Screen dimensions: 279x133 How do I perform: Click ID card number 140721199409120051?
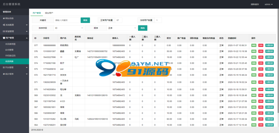(x=97, y=57)
